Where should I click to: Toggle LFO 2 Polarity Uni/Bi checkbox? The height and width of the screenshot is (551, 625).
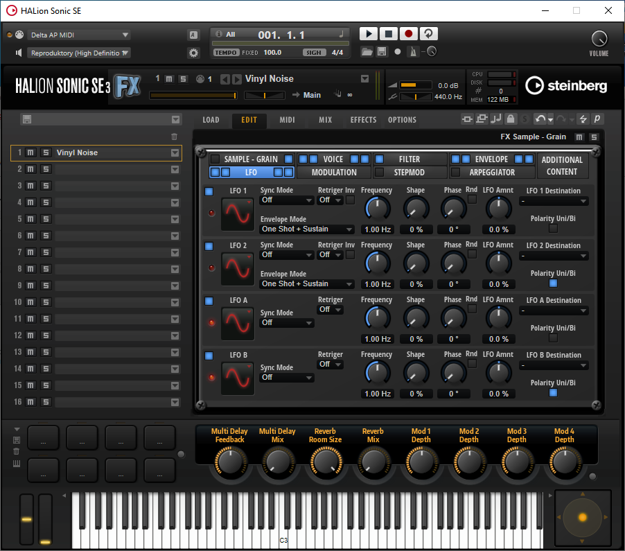click(x=553, y=283)
